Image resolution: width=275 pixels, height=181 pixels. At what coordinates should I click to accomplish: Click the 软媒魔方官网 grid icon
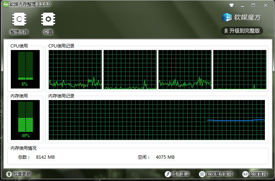(202, 174)
